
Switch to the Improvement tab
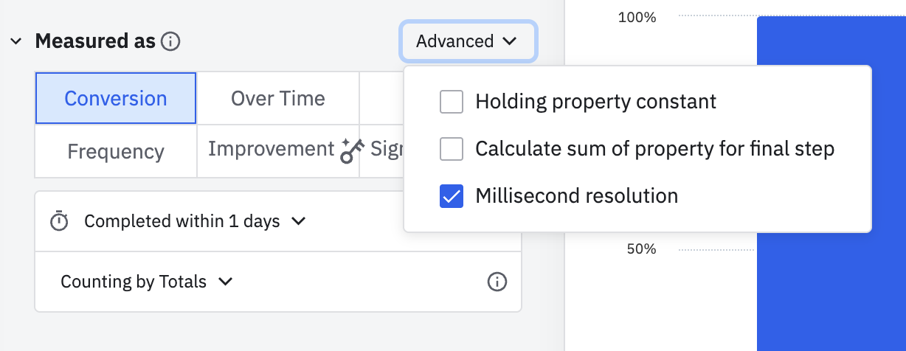pos(271,150)
